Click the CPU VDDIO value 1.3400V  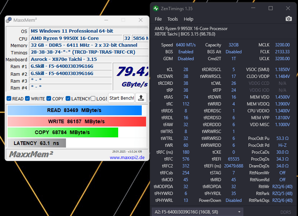point(282,111)
